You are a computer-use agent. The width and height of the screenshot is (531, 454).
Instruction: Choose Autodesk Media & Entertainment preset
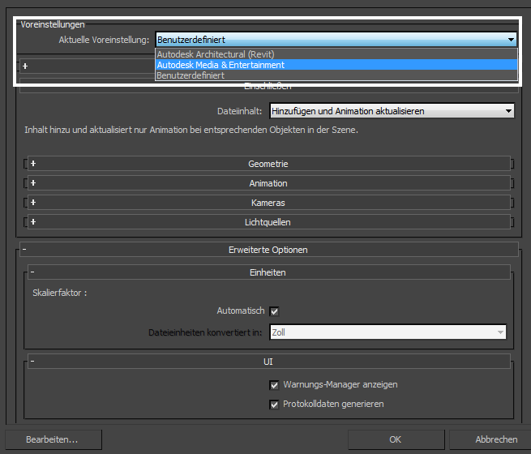(336, 65)
